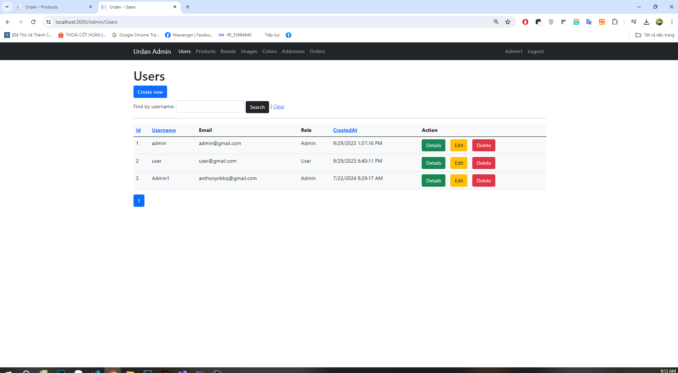Navigate to Colors section
Viewport: 678px width, 373px height.
pos(269,51)
